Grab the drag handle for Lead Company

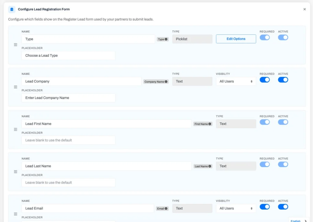tap(16, 87)
